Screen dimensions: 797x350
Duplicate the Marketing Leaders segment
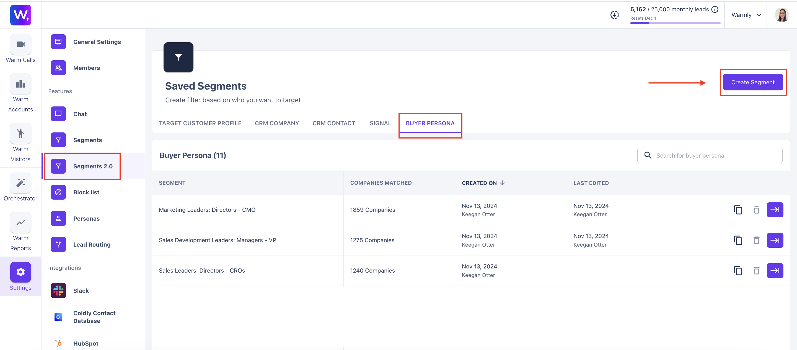738,210
